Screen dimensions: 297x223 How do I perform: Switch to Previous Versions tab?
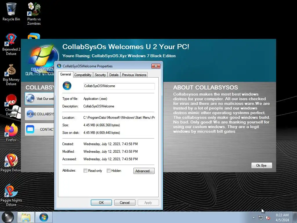pos(134,75)
